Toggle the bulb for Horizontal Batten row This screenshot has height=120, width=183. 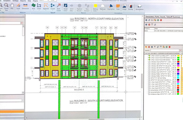[x=181, y=92]
